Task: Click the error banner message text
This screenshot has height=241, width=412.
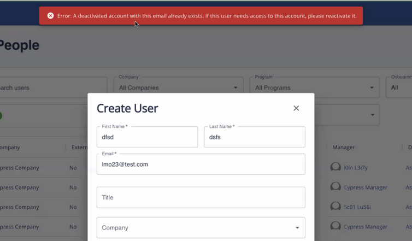Action: pyautogui.click(x=207, y=16)
